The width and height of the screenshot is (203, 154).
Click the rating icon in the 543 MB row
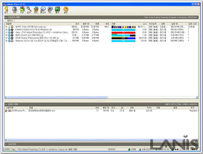tap(12, 41)
